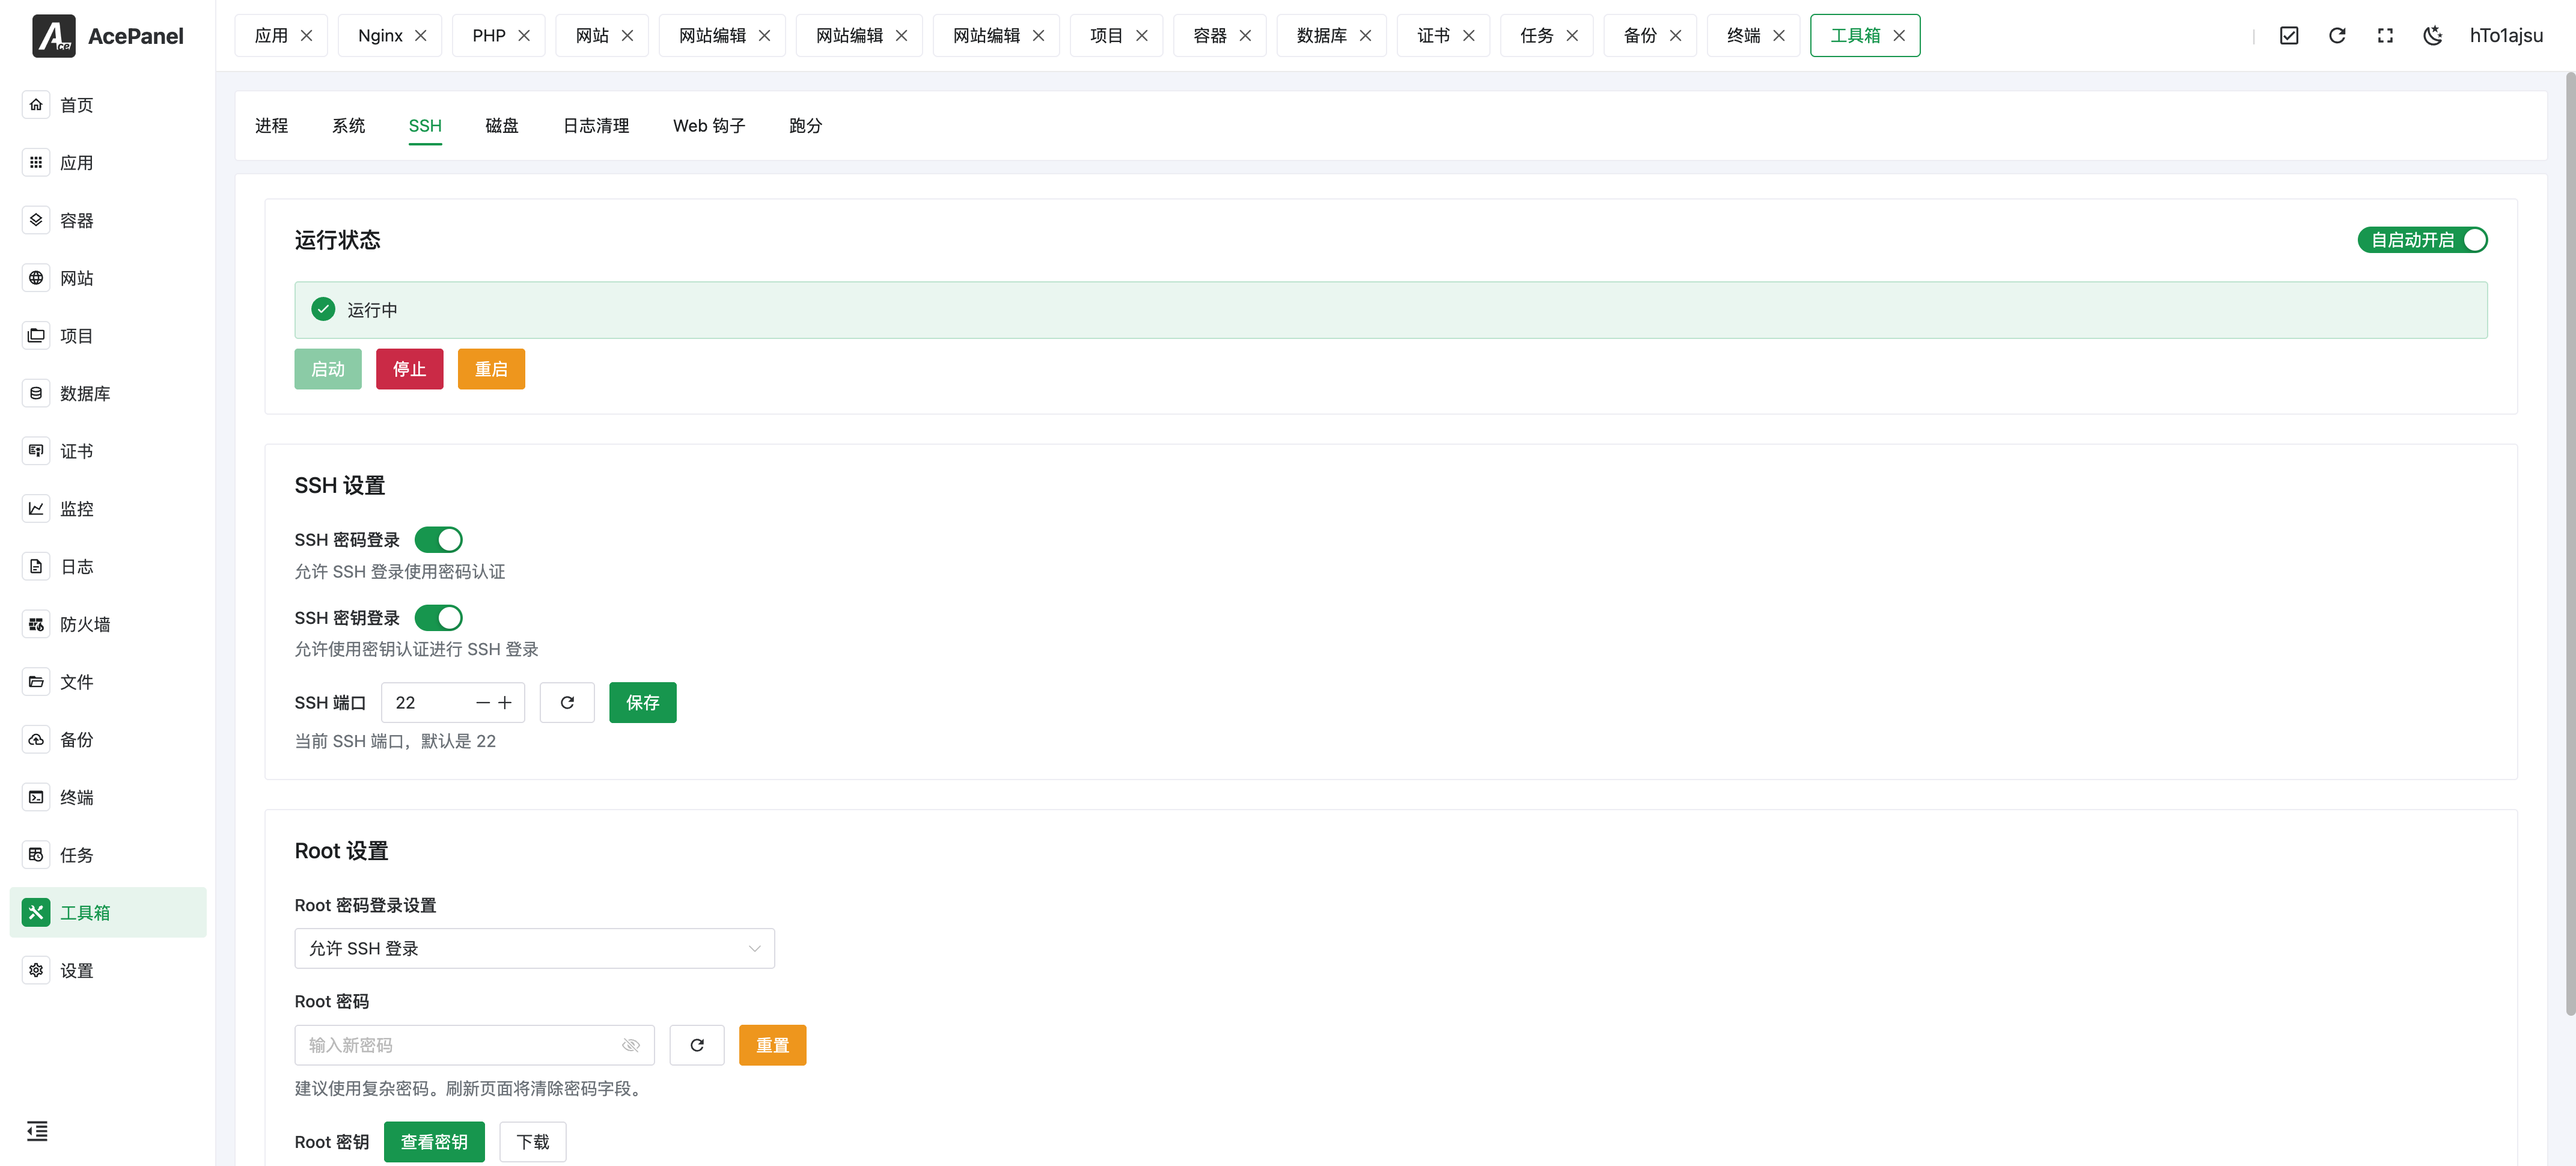Show password with the eye icon
Image resolution: width=2576 pixels, height=1166 pixels.
pos(631,1045)
